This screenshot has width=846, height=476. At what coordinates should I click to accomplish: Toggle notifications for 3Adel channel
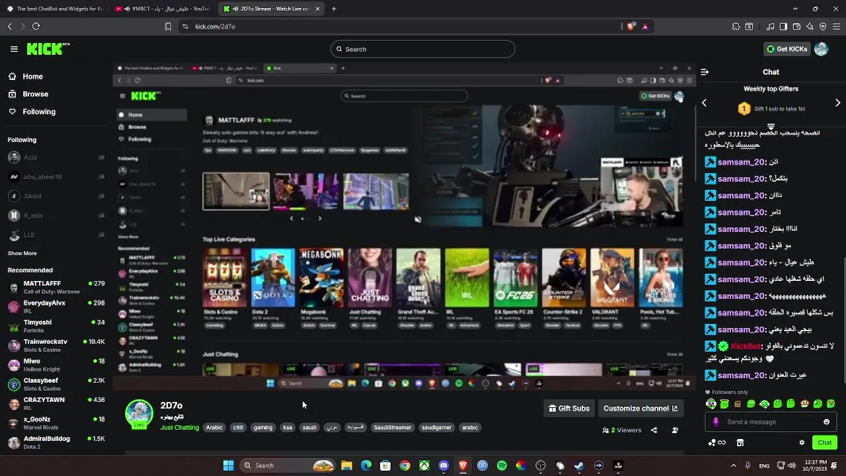[101, 196]
